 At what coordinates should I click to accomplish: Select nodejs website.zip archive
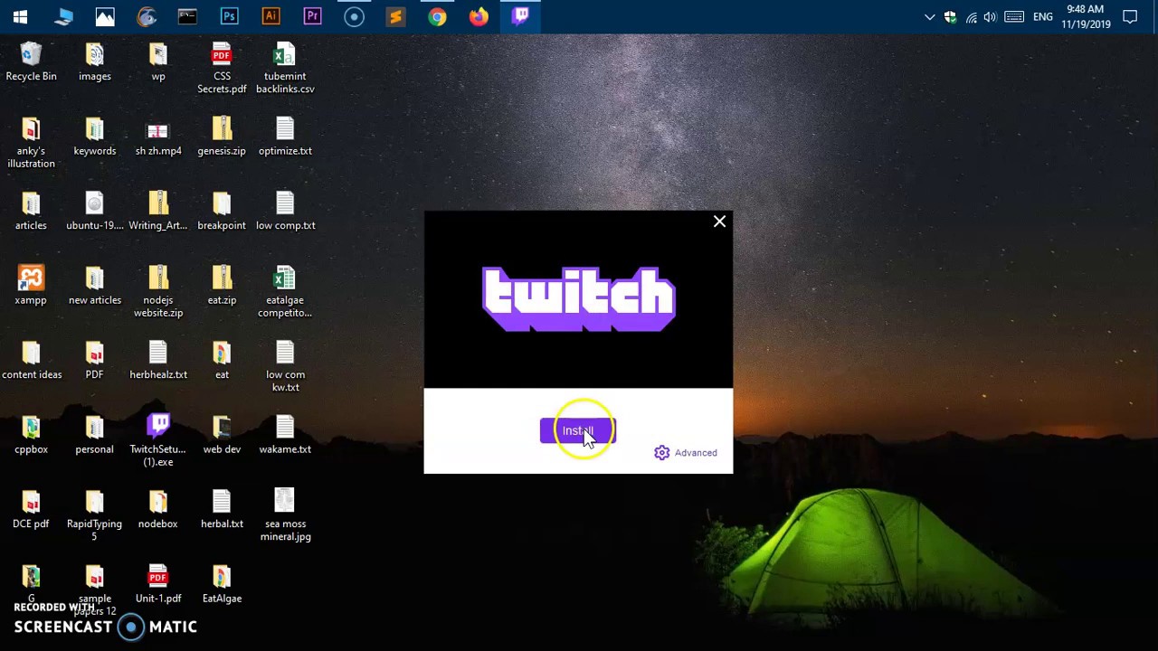click(158, 292)
